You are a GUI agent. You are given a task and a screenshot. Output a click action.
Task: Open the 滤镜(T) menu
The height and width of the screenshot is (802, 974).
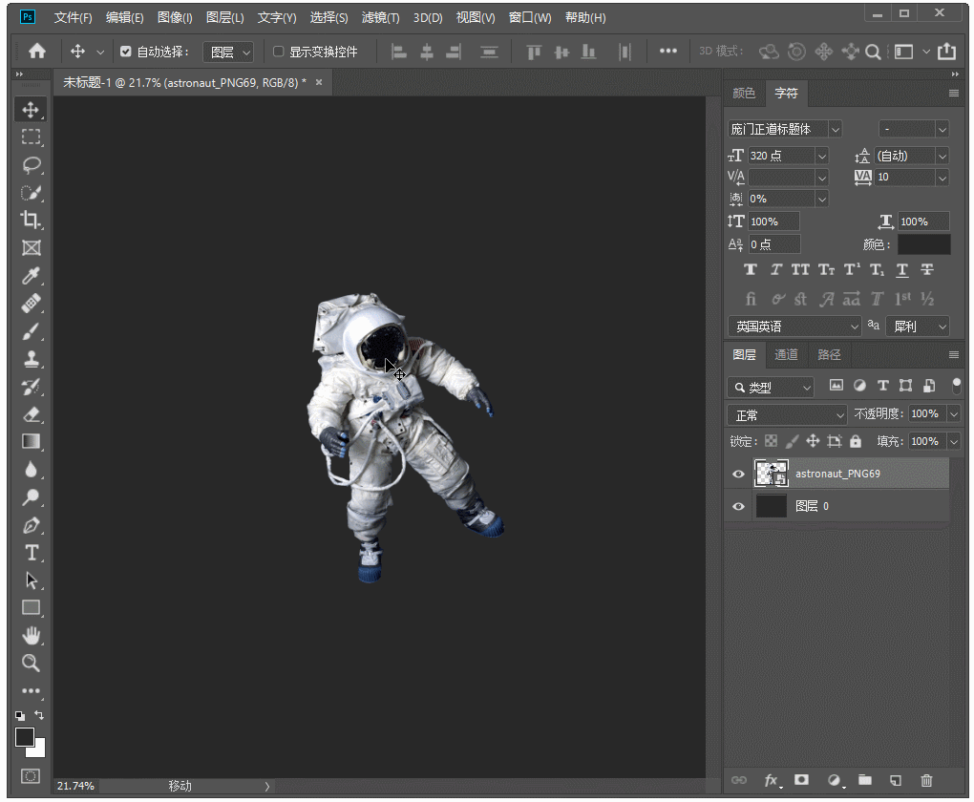click(x=381, y=17)
